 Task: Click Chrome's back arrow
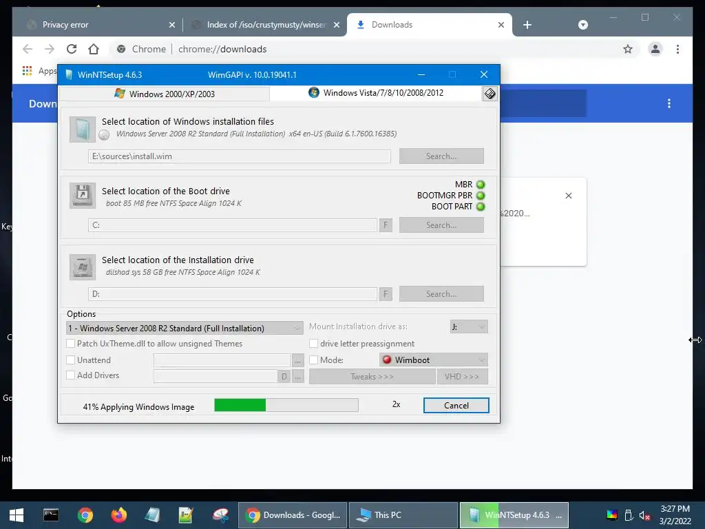28,49
